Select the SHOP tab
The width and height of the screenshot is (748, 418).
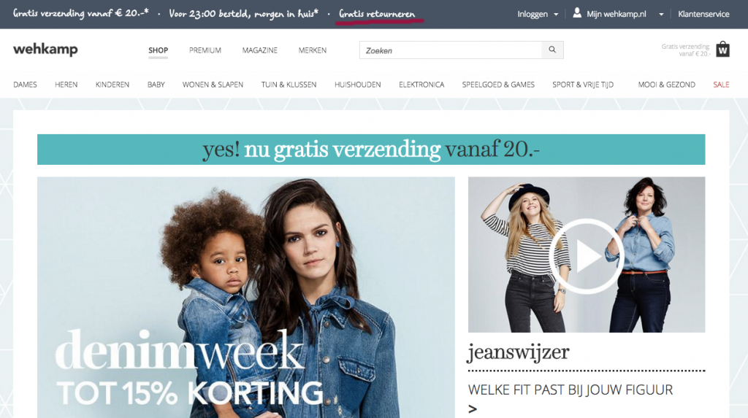pos(158,50)
